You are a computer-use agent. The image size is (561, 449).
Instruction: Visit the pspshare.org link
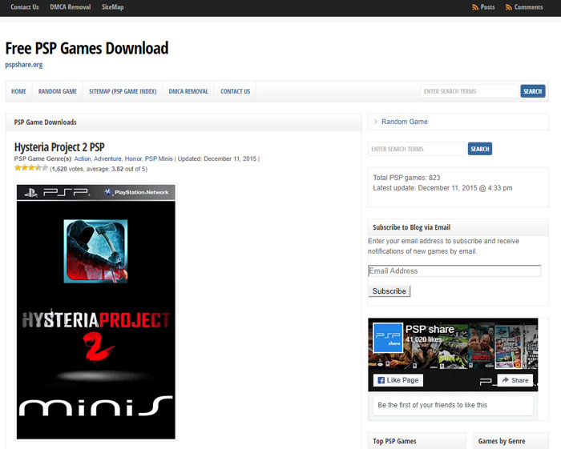pyautogui.click(x=23, y=65)
